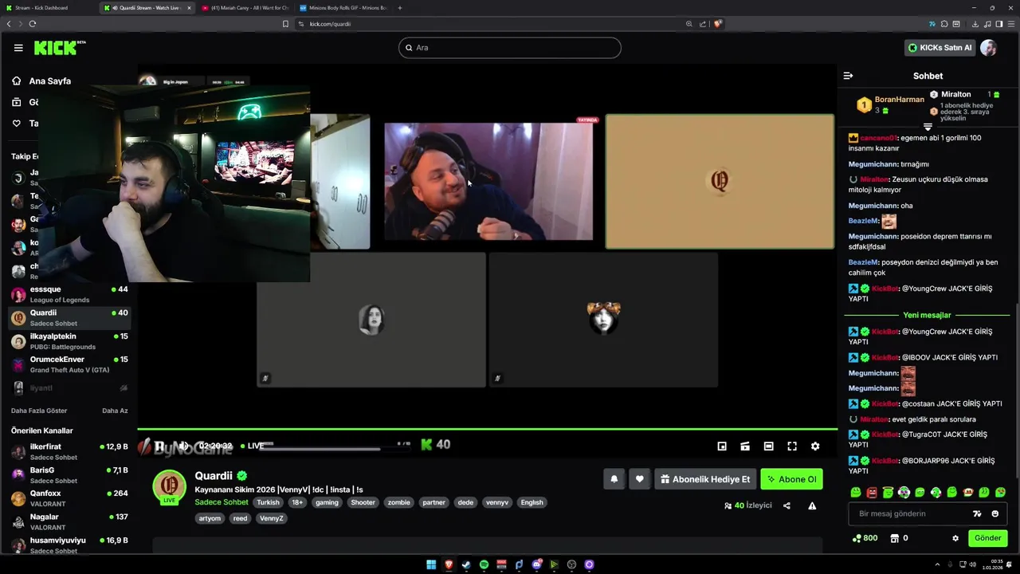The image size is (1020, 574).
Task: Click Quardii channel avatar with LIVE badge
Action: tap(169, 486)
